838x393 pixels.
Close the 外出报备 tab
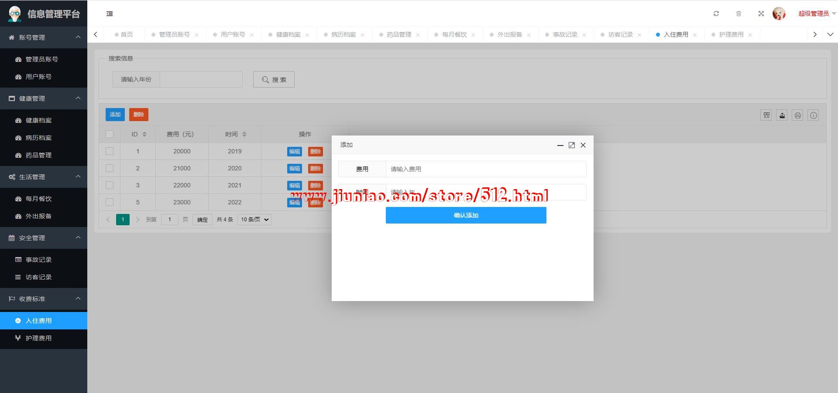click(x=529, y=35)
